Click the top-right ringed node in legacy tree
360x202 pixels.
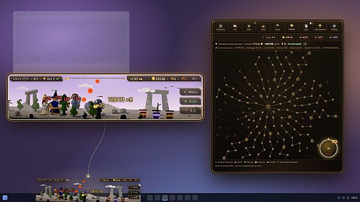click(309, 53)
